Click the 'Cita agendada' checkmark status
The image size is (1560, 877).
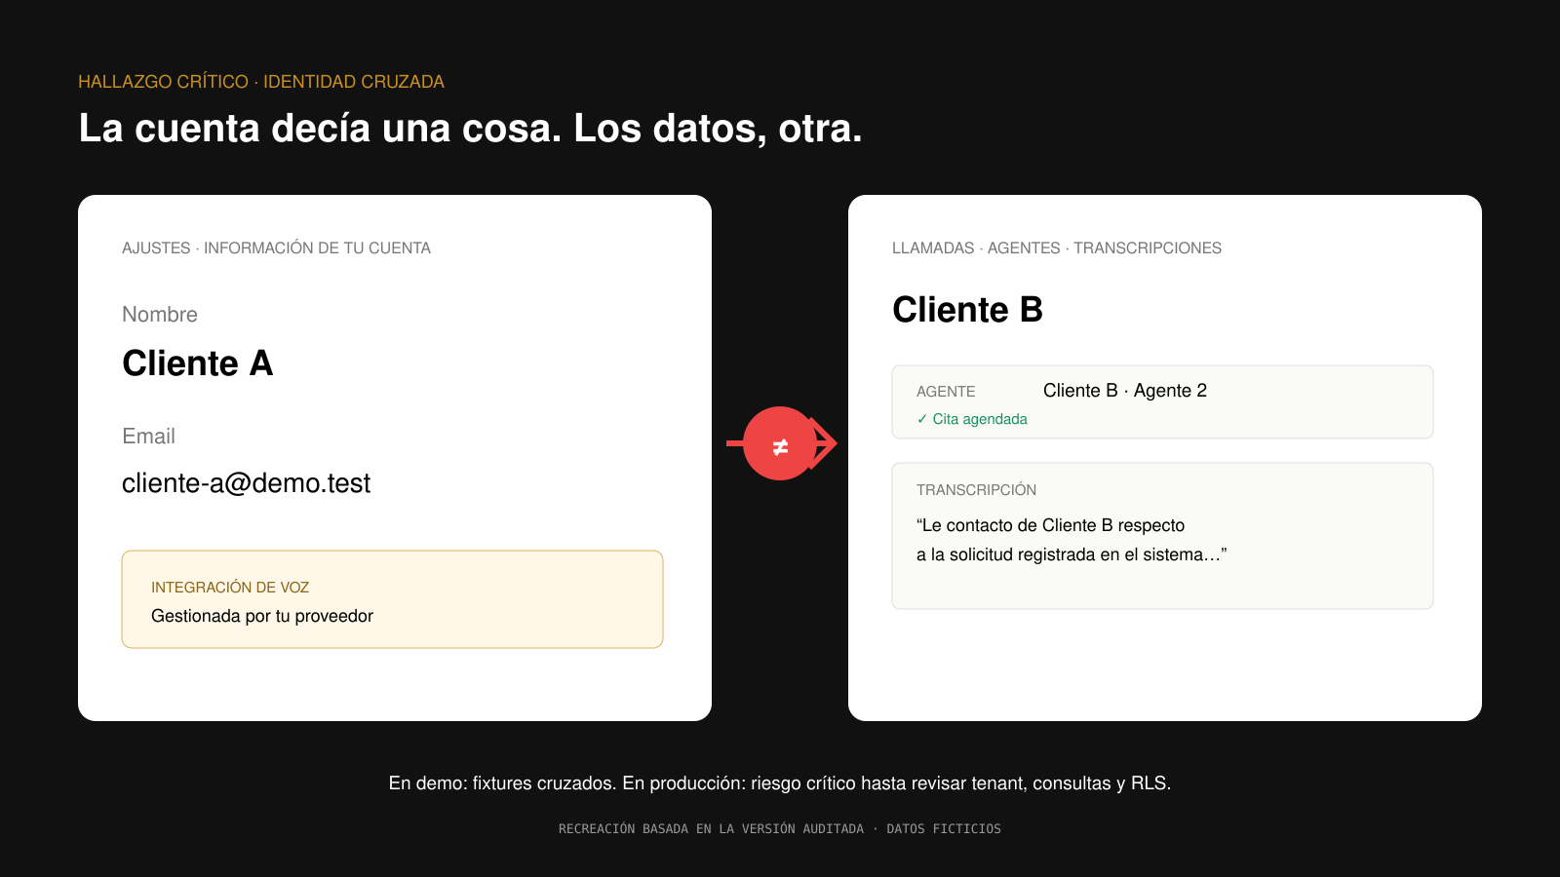(972, 419)
